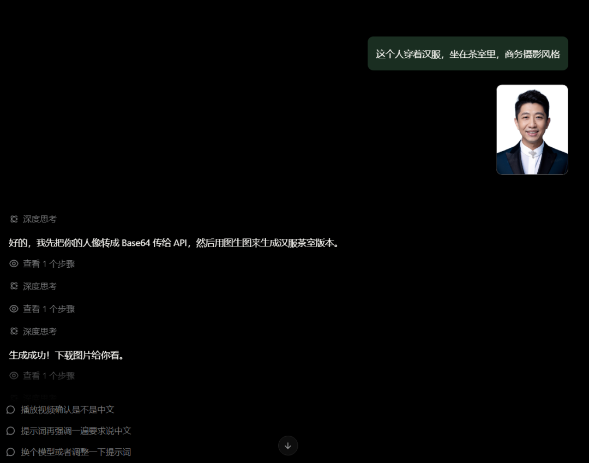Choose suggestion 换个模型或者调整一下提示词

(x=69, y=452)
